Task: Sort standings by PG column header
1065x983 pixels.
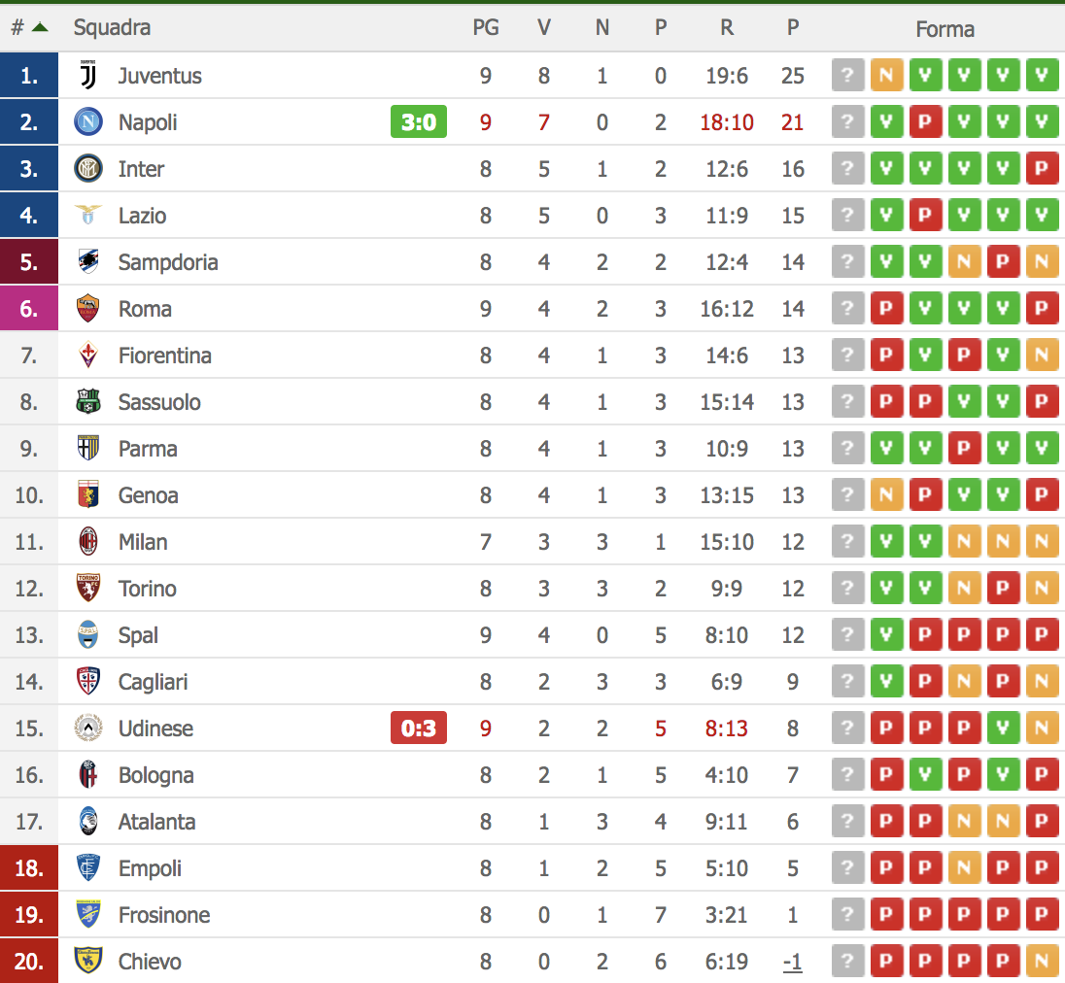Action: pos(486,28)
